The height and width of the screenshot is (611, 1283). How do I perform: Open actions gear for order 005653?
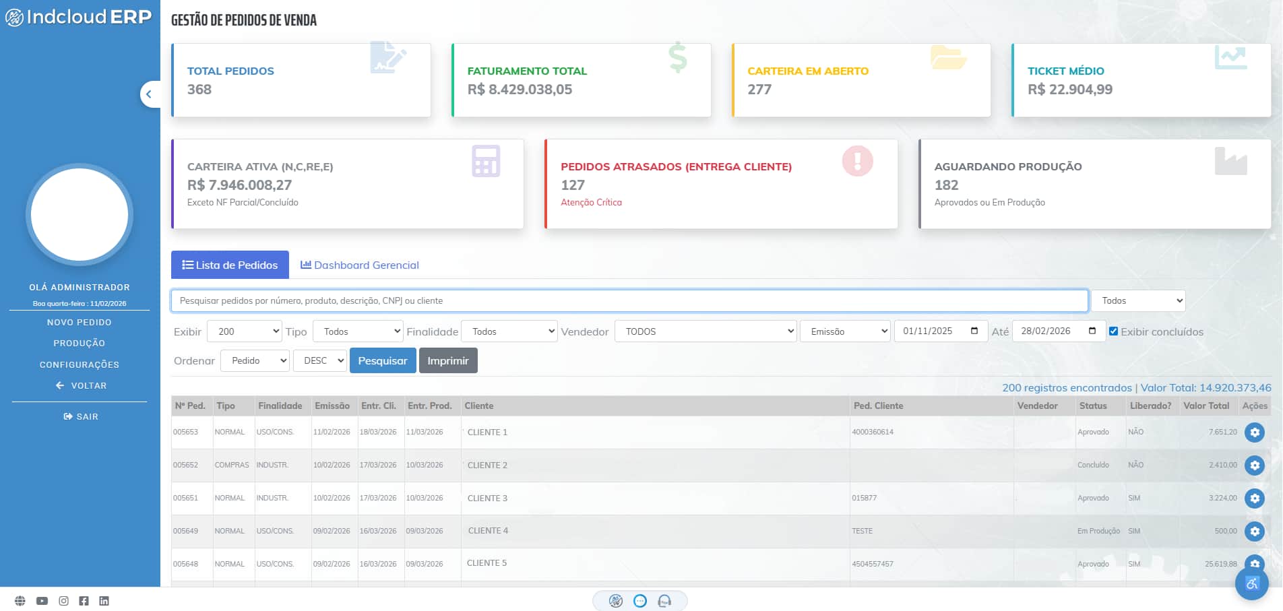pyautogui.click(x=1254, y=432)
